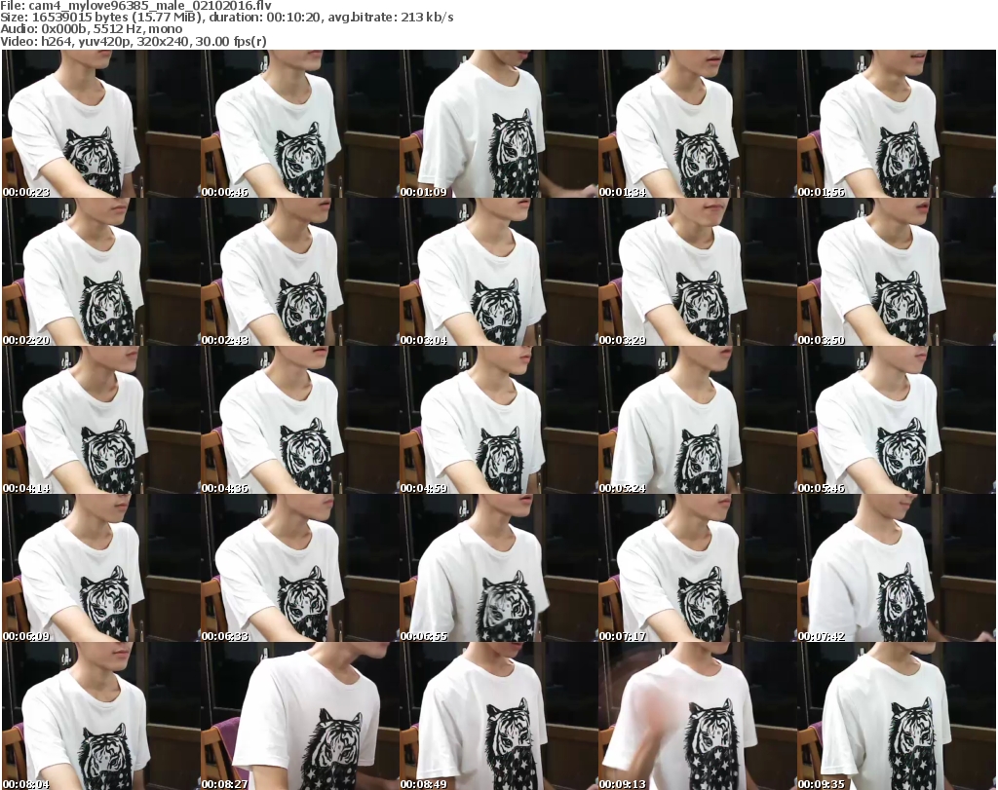Select the frame marked 00:06:55
The width and height of the screenshot is (998, 790).
click(498, 568)
